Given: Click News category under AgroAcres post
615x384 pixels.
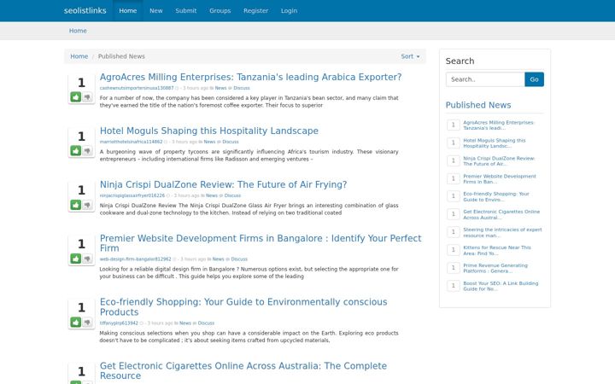Looking at the screenshot, I should pos(221,88).
